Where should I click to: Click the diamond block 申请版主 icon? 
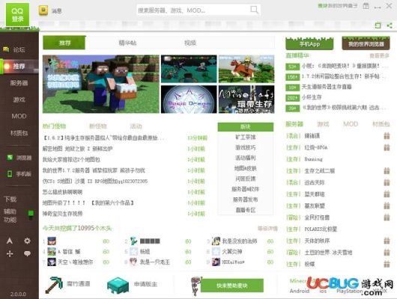(118, 285)
